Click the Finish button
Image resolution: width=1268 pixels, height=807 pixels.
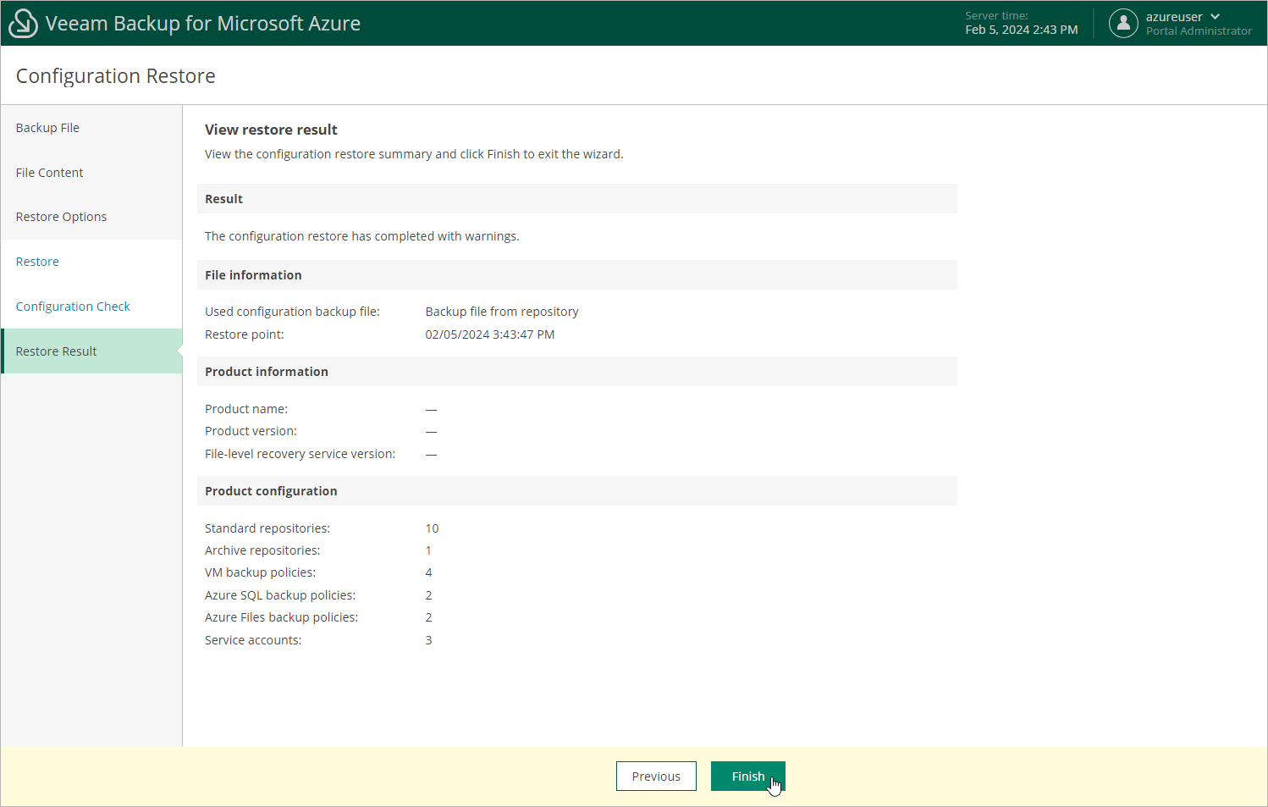tap(748, 777)
